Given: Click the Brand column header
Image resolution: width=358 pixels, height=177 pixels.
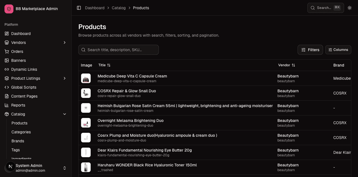Looking at the screenshot, I should point(339,65).
